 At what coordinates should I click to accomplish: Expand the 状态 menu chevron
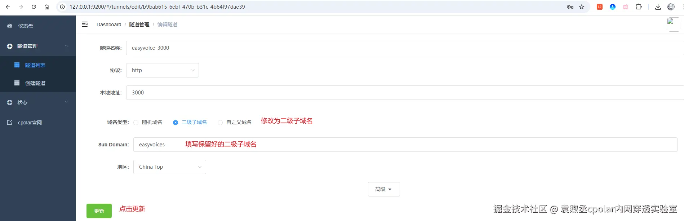(x=66, y=102)
